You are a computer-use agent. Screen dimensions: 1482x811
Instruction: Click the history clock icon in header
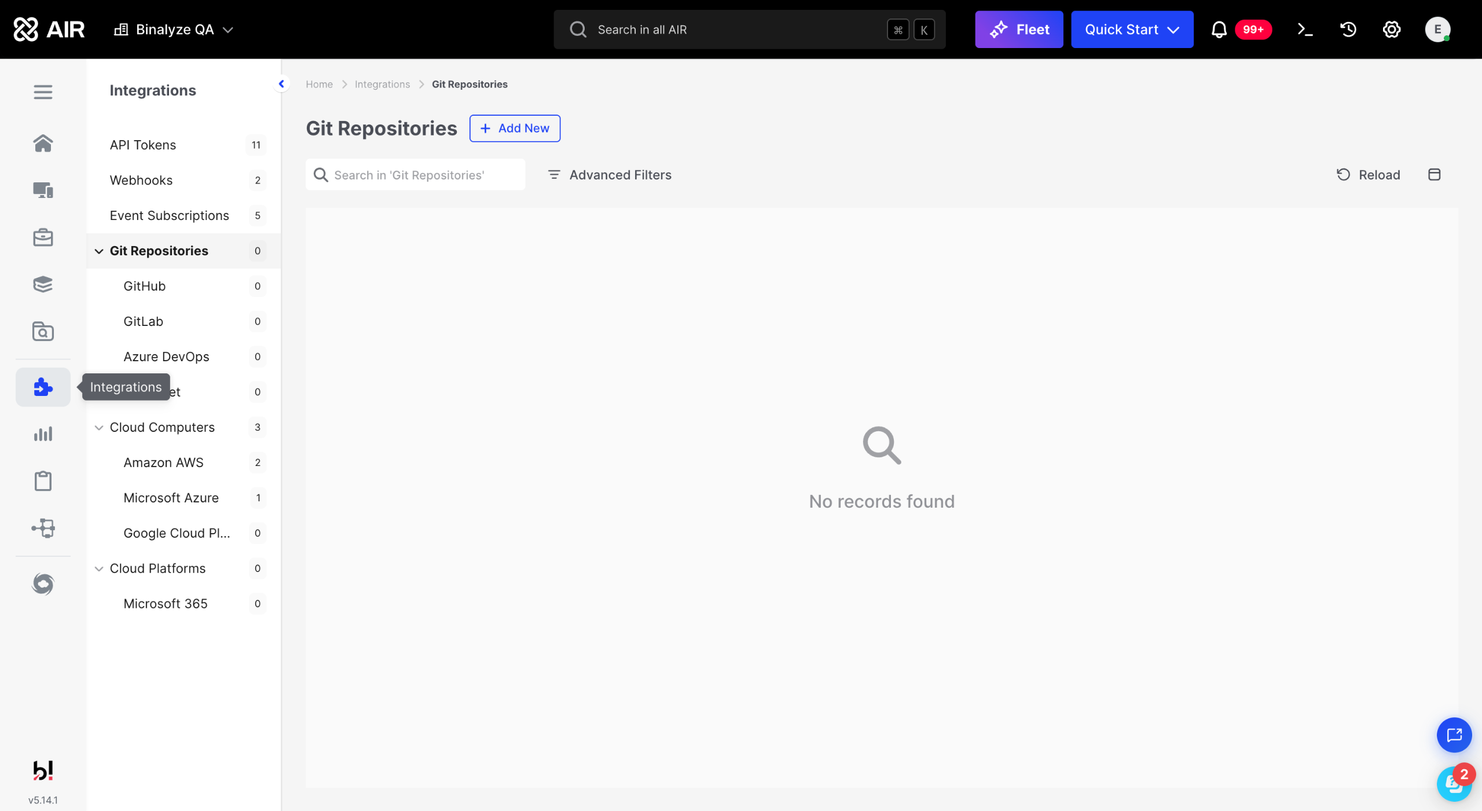[1348, 30]
